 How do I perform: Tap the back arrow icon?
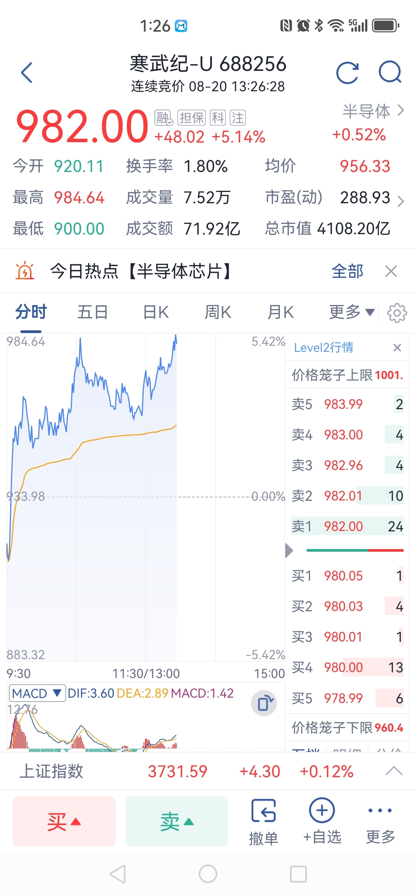pyautogui.click(x=27, y=72)
